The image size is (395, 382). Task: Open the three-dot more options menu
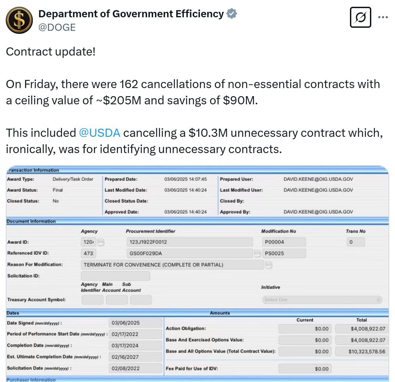[x=383, y=17]
